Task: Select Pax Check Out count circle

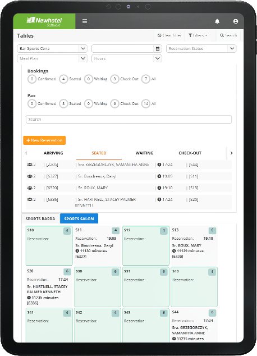Action: (x=114, y=103)
